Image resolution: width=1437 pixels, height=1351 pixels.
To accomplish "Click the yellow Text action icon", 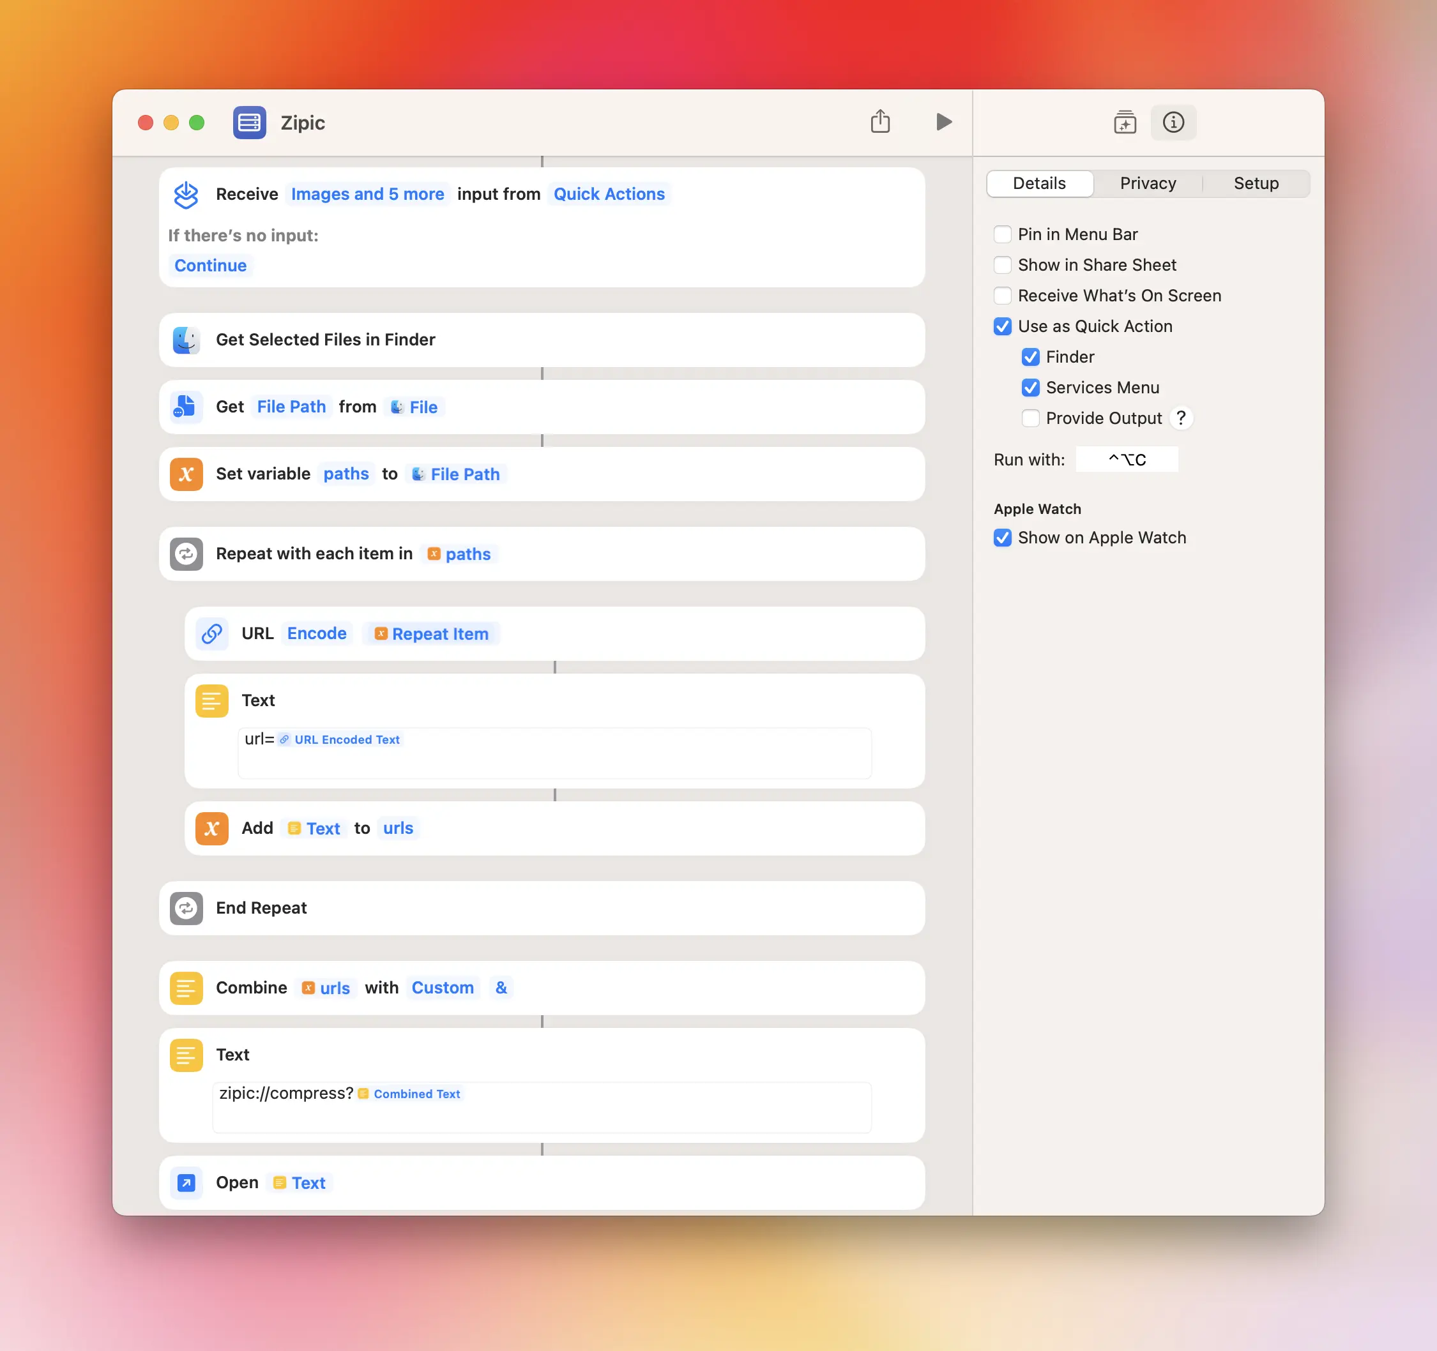I will tap(212, 700).
